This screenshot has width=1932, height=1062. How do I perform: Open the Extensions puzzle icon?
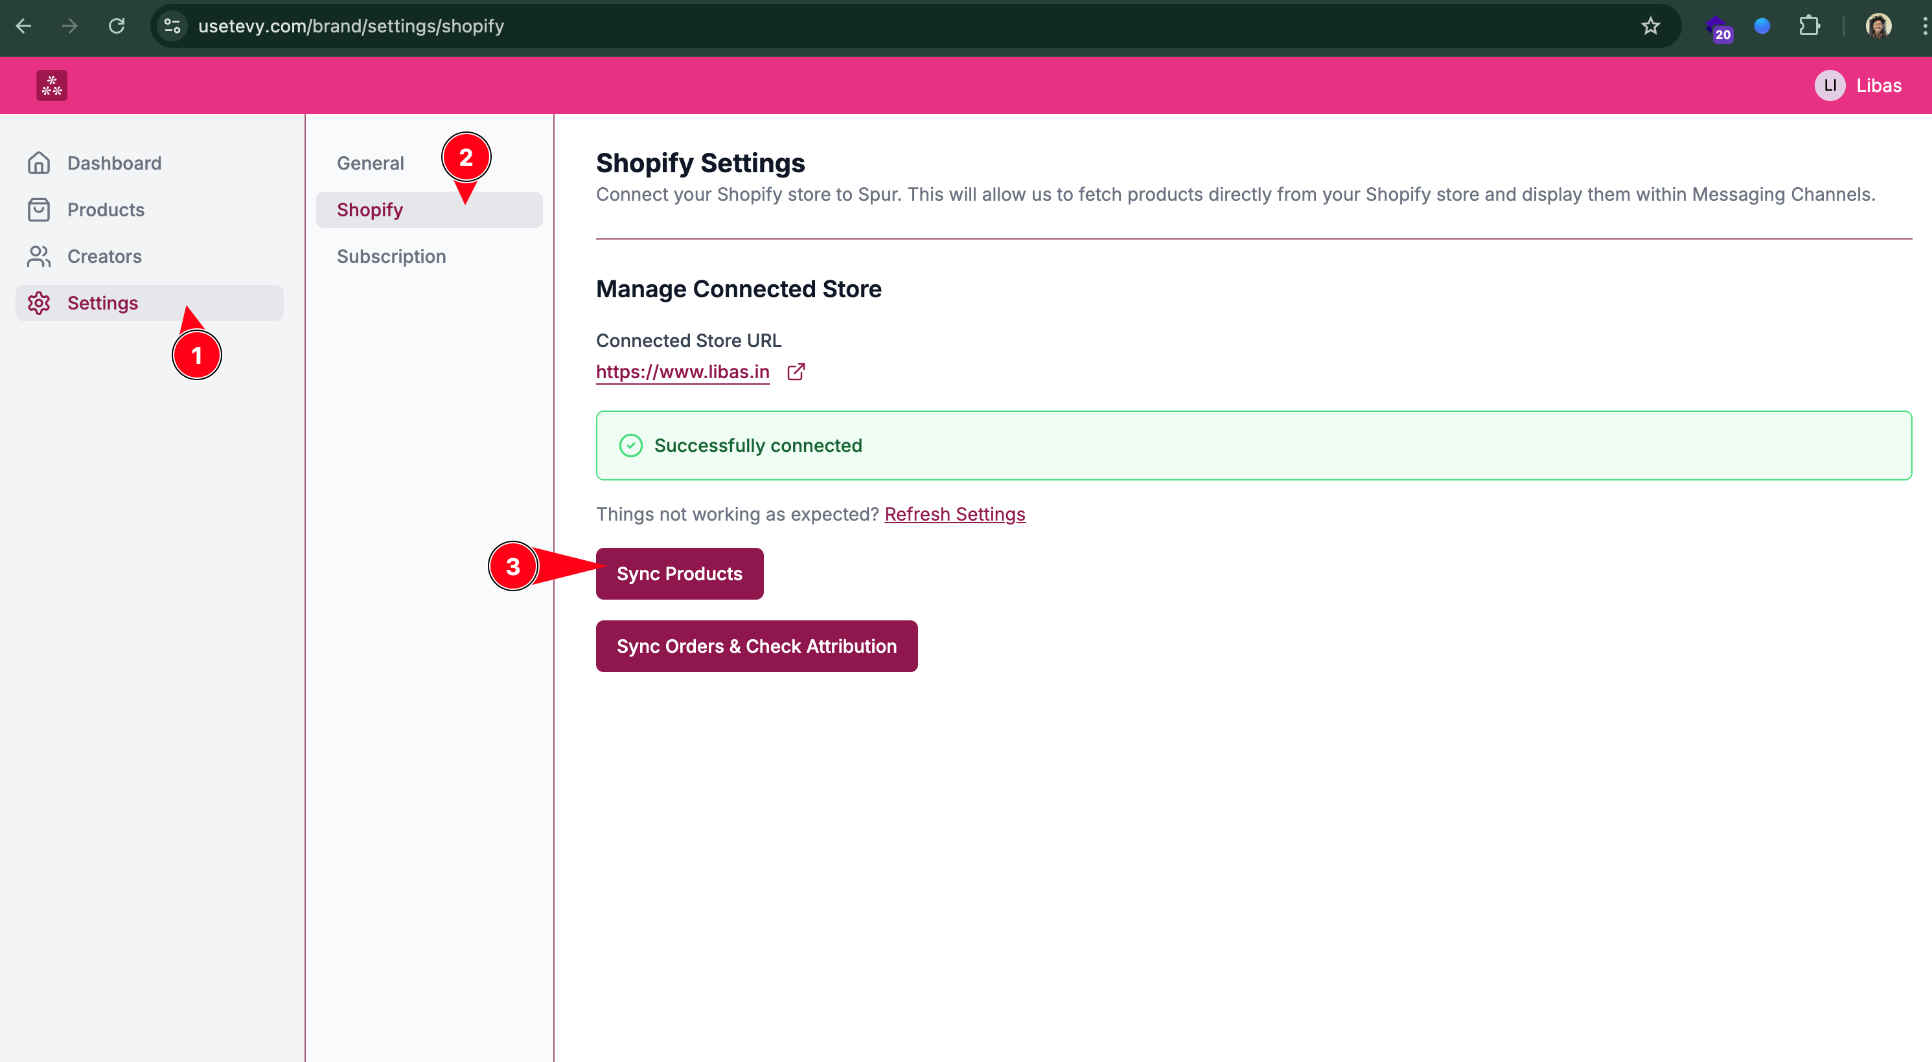(x=1809, y=27)
